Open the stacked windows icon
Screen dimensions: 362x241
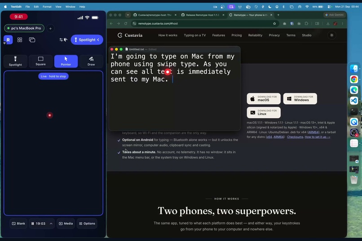coord(32,40)
